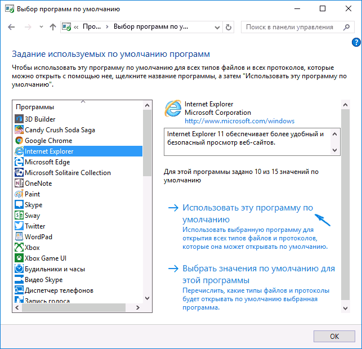The width and height of the screenshot is (362, 349).
Task: Select Будильники и часы entry text
Action: point(55,269)
